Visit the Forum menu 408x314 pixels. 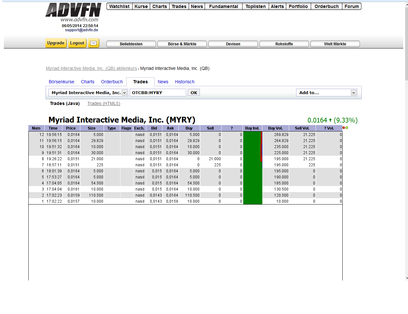click(352, 6)
